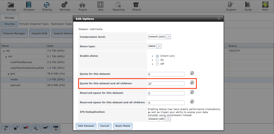Image resolution: width=274 pixels, height=134 pixels.
Task: Open the Storage section in top toolbar
Action: pyautogui.click(x=11, y=6)
